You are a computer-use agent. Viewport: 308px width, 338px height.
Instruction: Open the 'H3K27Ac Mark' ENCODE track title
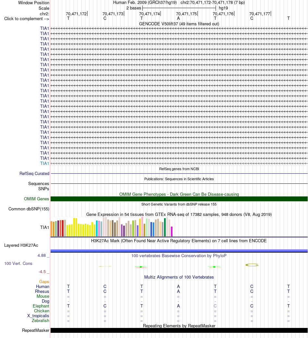pos(179,241)
